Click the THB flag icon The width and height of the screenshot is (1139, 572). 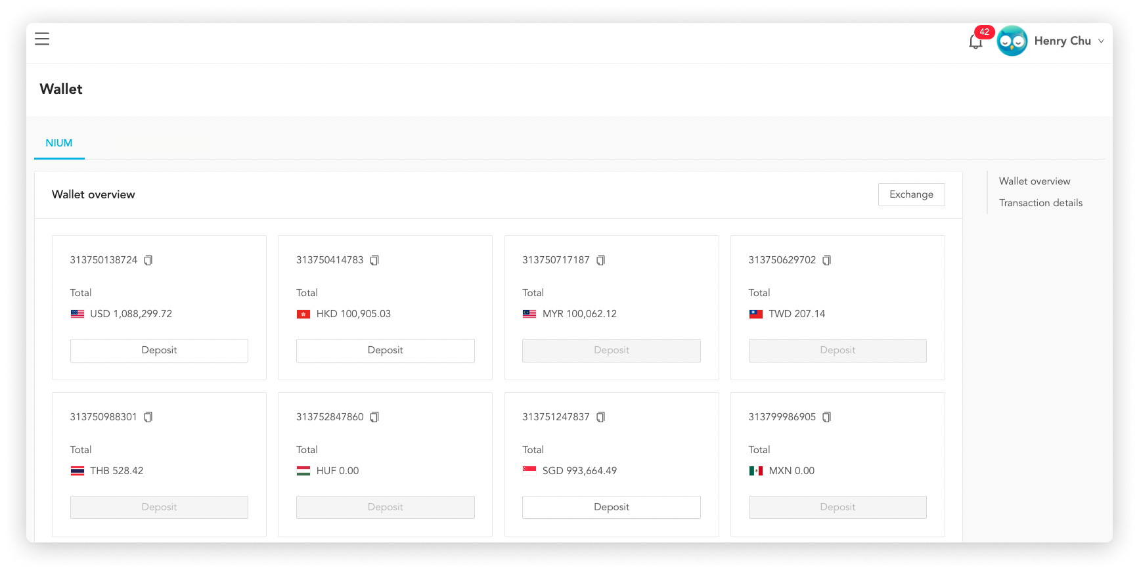tap(78, 471)
